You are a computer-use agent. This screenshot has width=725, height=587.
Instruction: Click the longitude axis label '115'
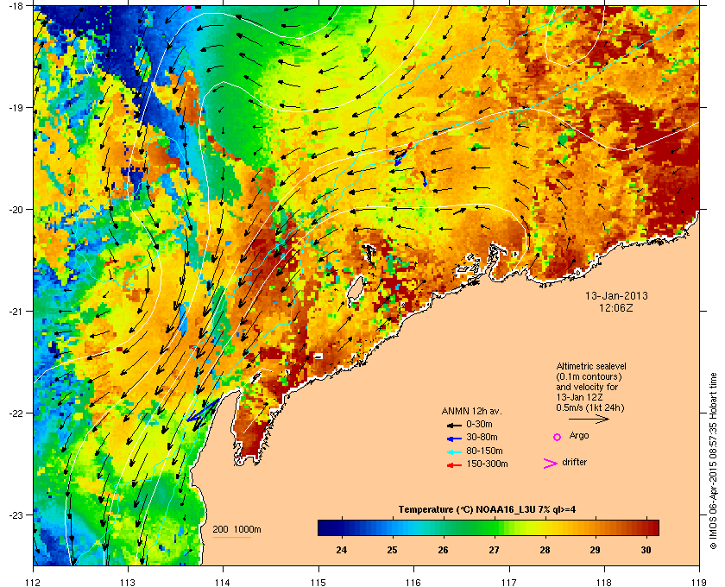pos(318,583)
